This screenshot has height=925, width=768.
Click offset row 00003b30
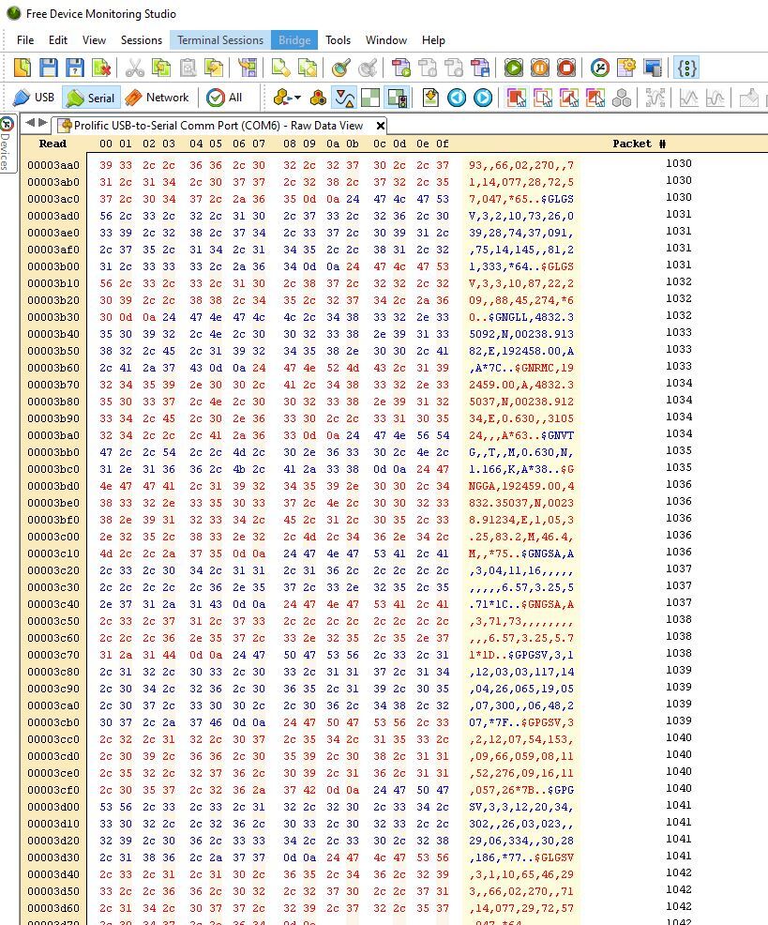tap(53, 317)
